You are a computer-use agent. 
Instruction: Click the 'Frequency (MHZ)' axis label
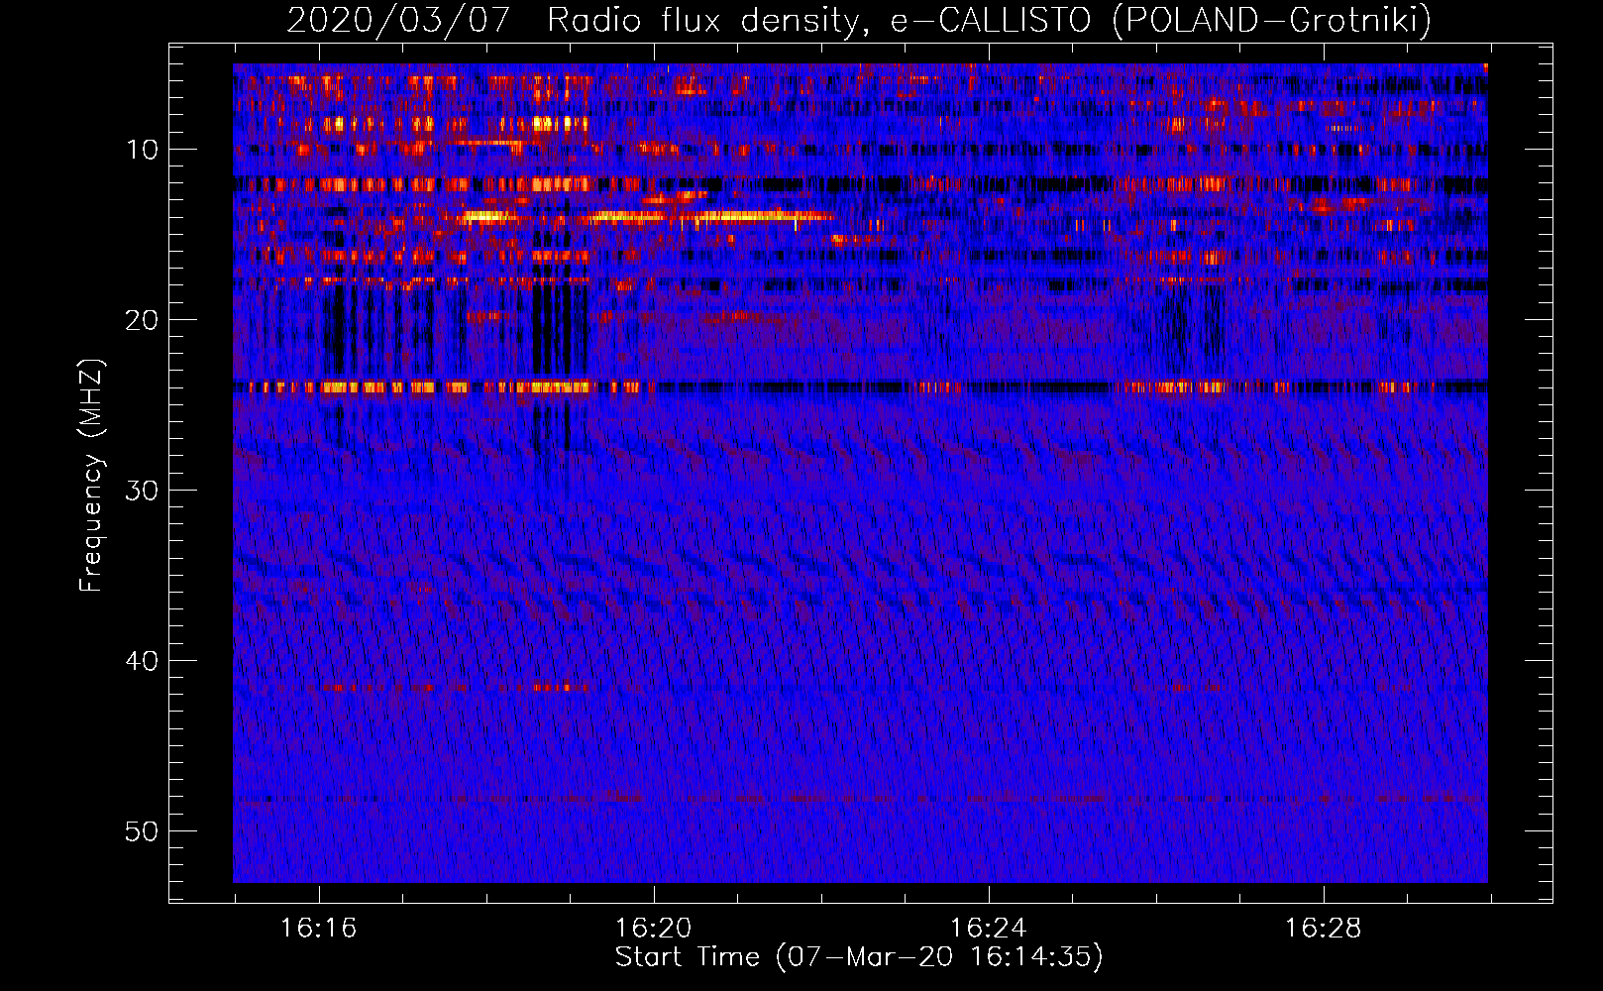pos(91,476)
